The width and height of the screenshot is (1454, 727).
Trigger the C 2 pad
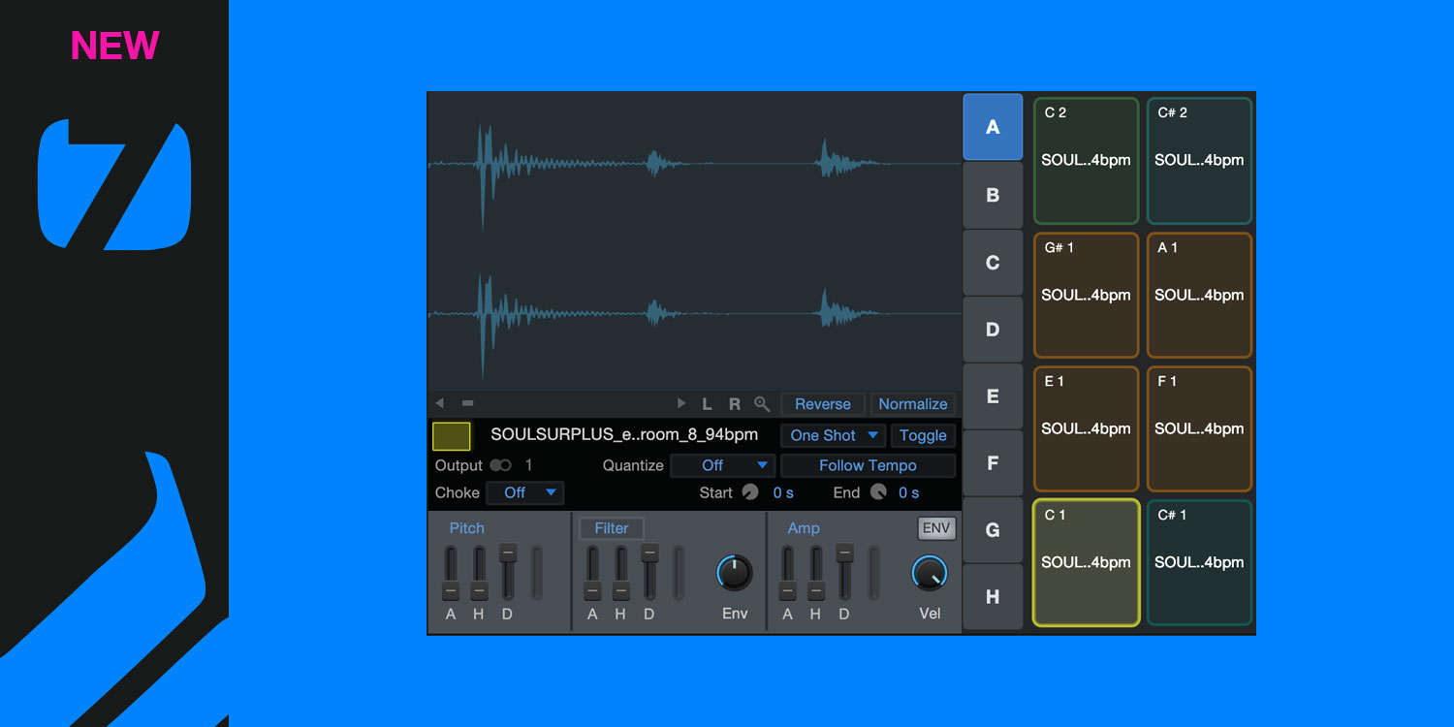pyautogui.click(x=1086, y=161)
